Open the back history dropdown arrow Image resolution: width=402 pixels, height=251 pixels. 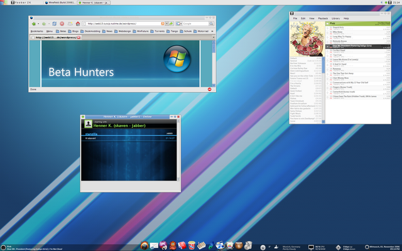coord(38,24)
